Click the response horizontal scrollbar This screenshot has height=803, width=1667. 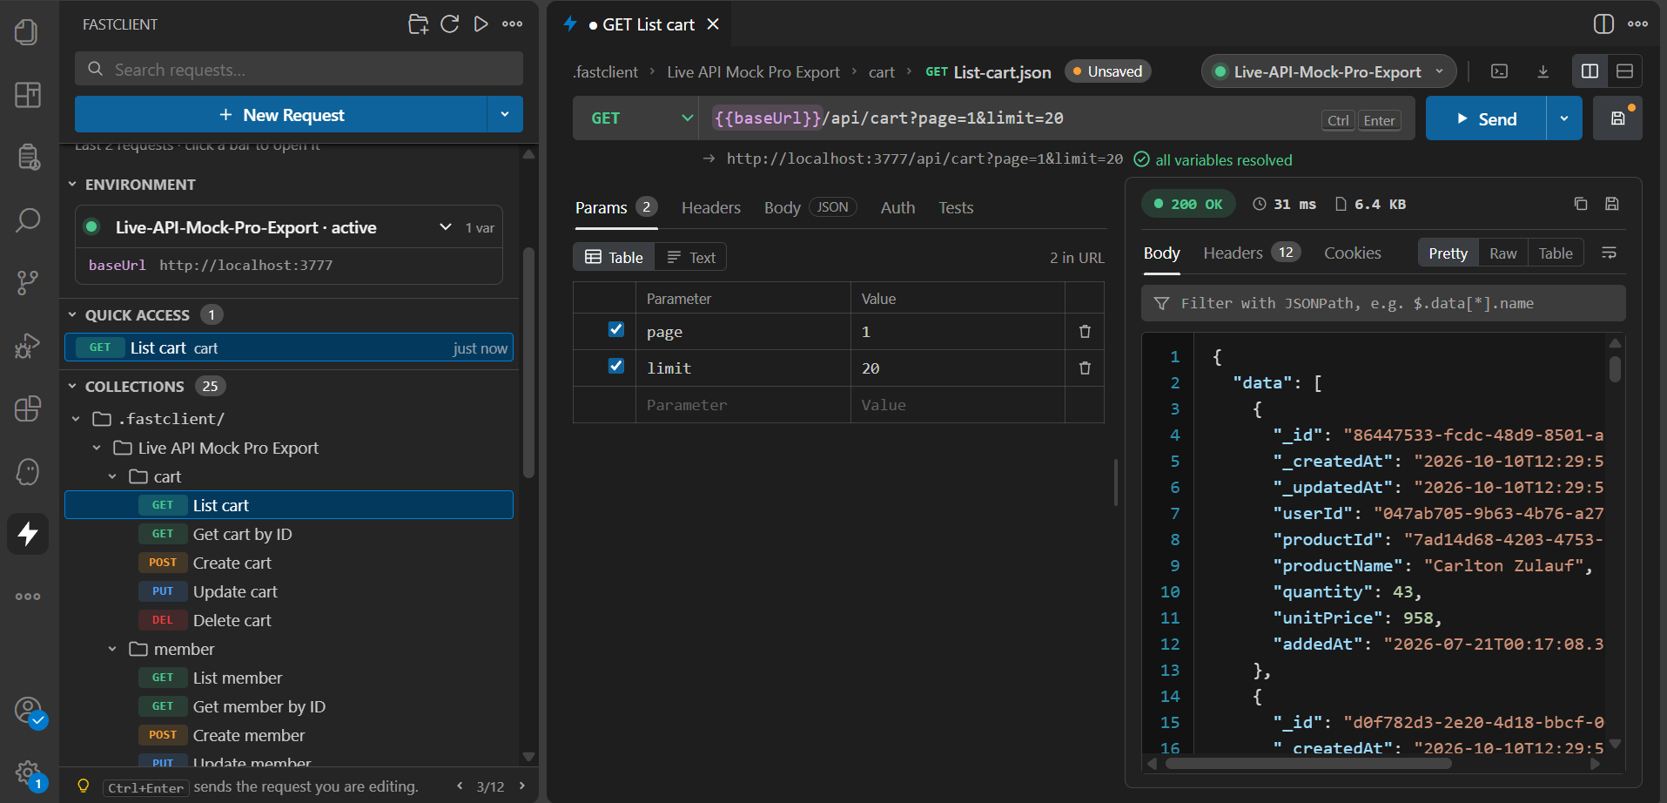pyautogui.click(x=1308, y=764)
